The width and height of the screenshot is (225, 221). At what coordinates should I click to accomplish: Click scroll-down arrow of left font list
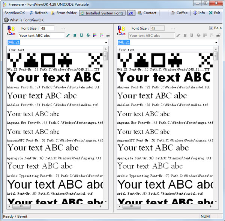[106, 202]
